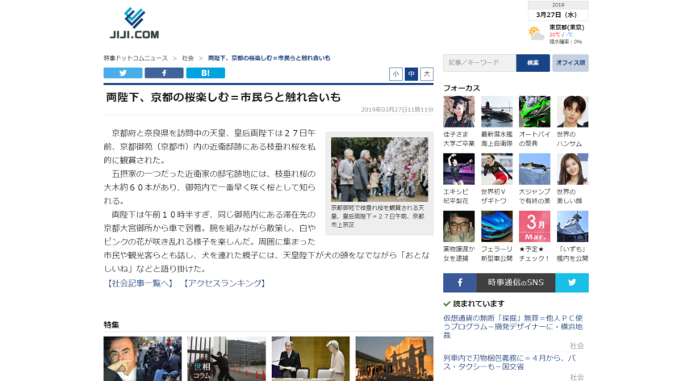The height and width of the screenshot is (381, 694).
Task: Open 社会記事一覧へ link
Action: pyautogui.click(x=140, y=283)
